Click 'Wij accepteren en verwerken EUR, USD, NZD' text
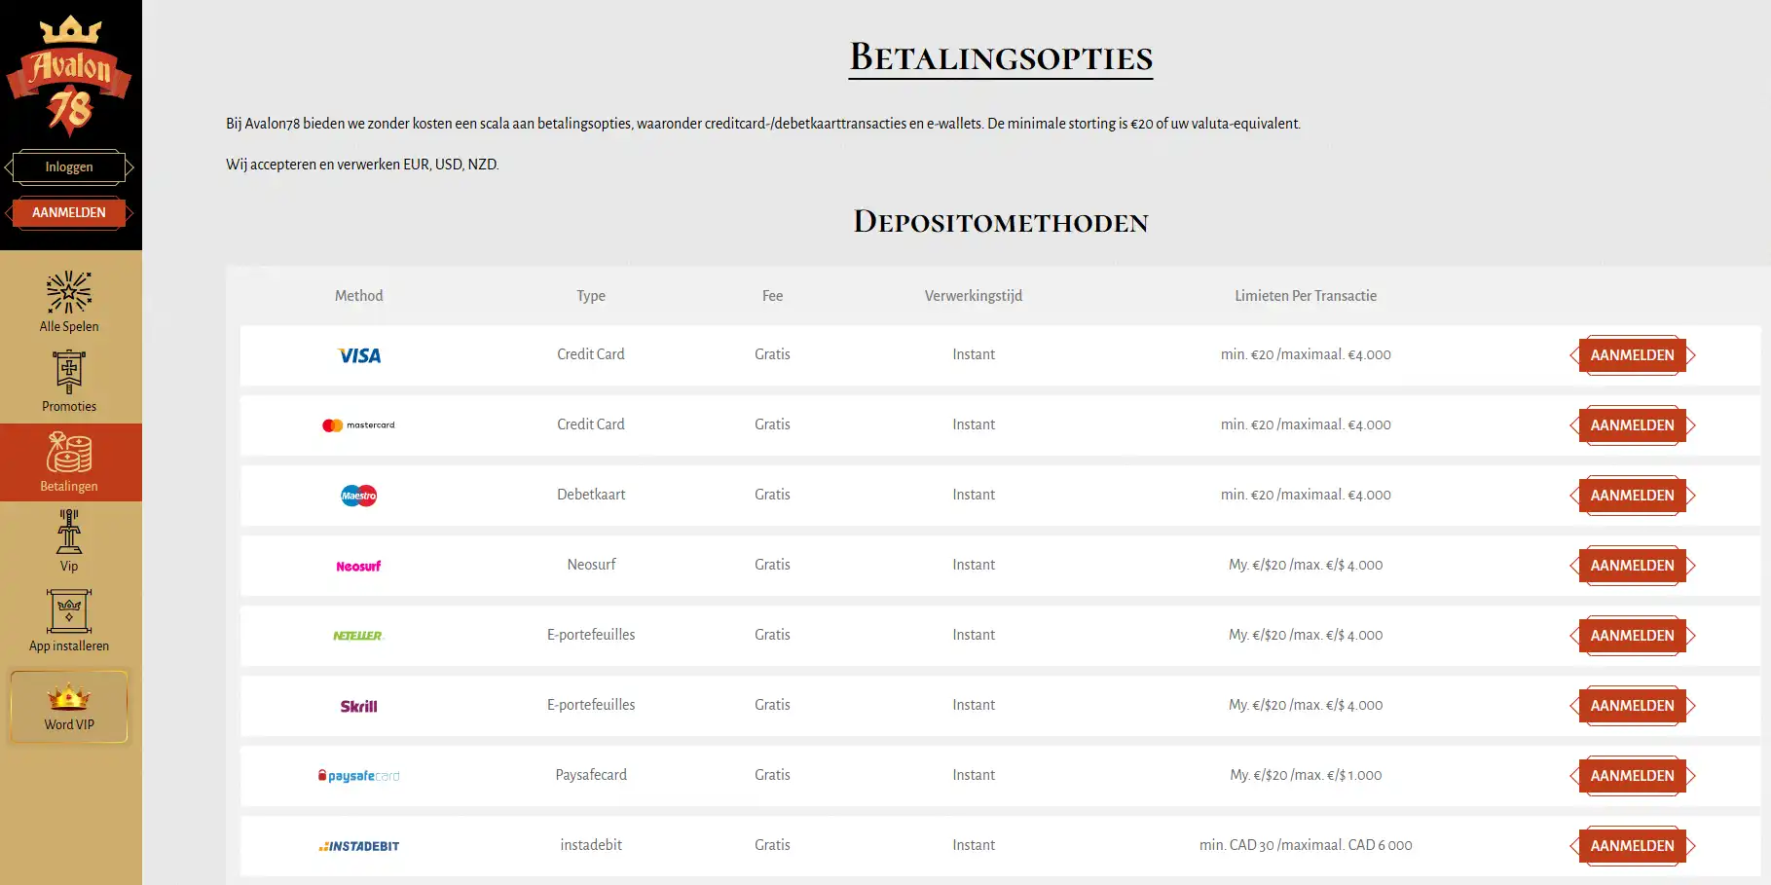Screen dimensions: 1771x885 [x=362, y=165]
